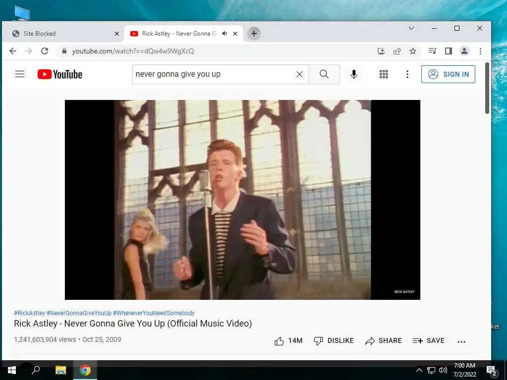Share the video via SHARE button
507x380 pixels.
pos(384,340)
